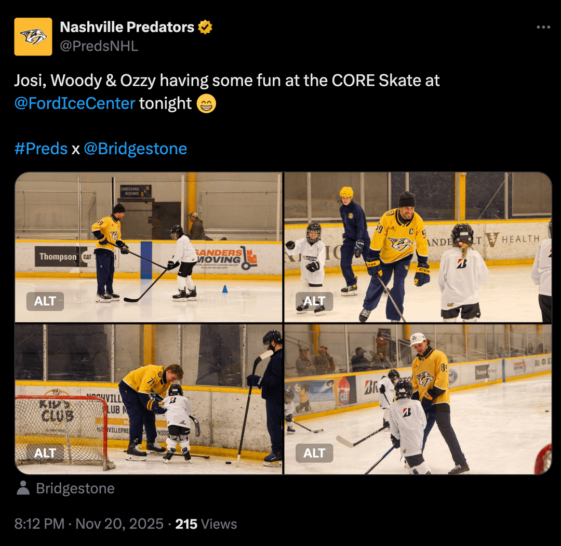Click the Nashville Predators profile avatar
The width and height of the screenshot is (561, 546).
tap(33, 36)
